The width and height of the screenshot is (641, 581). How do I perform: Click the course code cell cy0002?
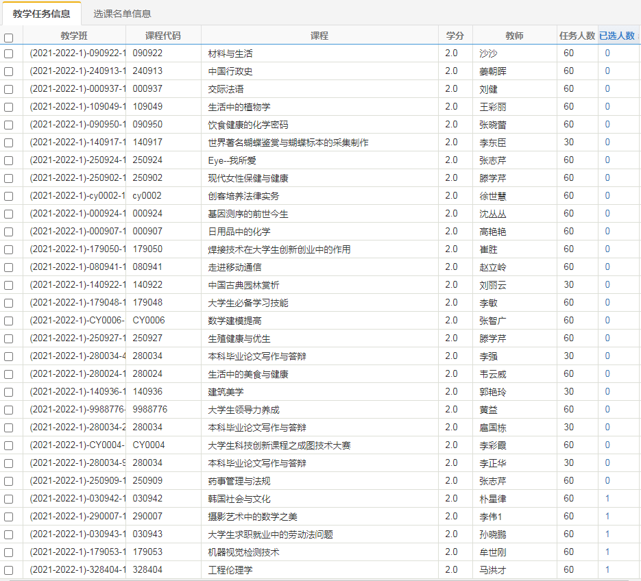point(147,196)
